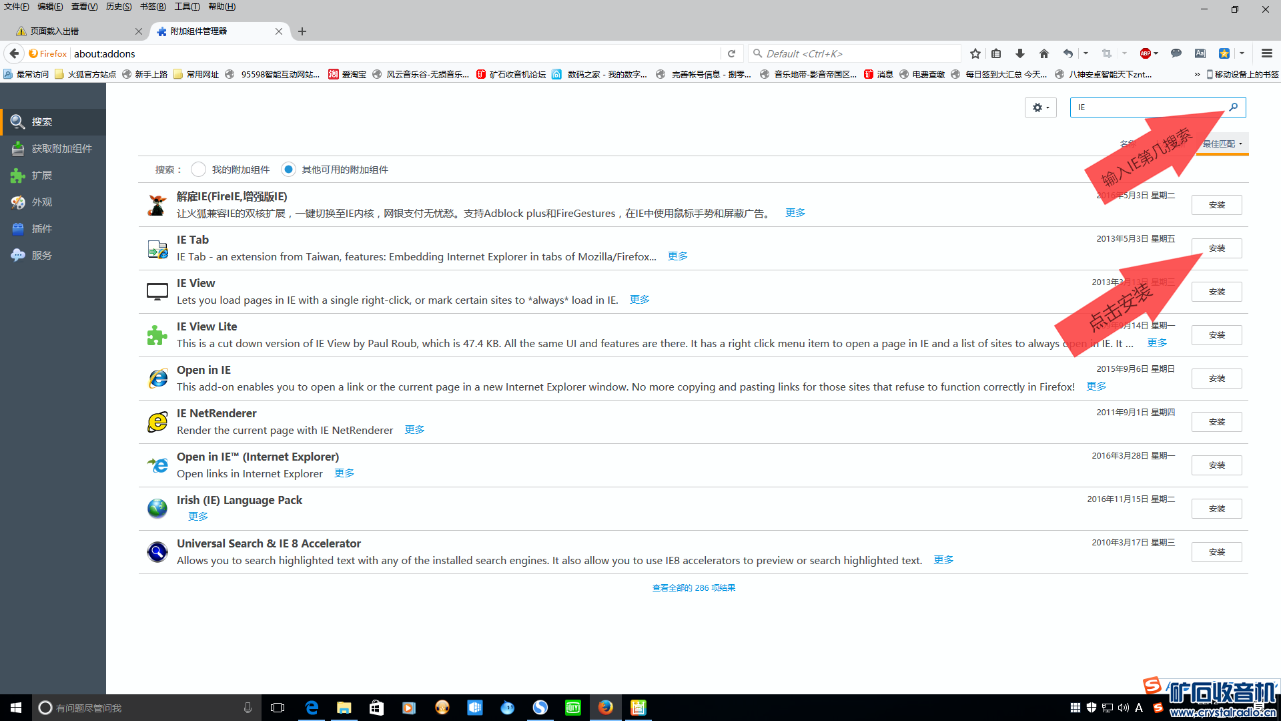Click the bookmark star icon
Screen dimensions: 1281x721
[975, 53]
